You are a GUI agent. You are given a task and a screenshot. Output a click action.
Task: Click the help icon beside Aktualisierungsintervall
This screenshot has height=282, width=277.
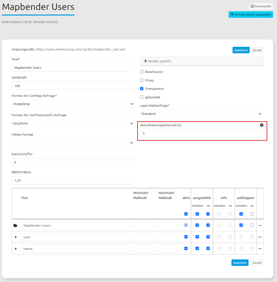262,125
